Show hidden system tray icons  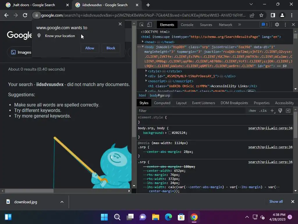(247, 217)
